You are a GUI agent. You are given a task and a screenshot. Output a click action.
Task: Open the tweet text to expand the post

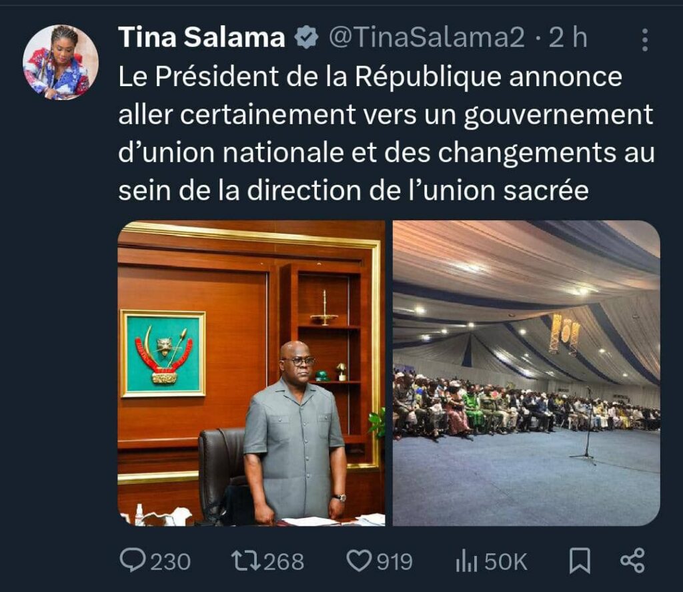pyautogui.click(x=386, y=133)
